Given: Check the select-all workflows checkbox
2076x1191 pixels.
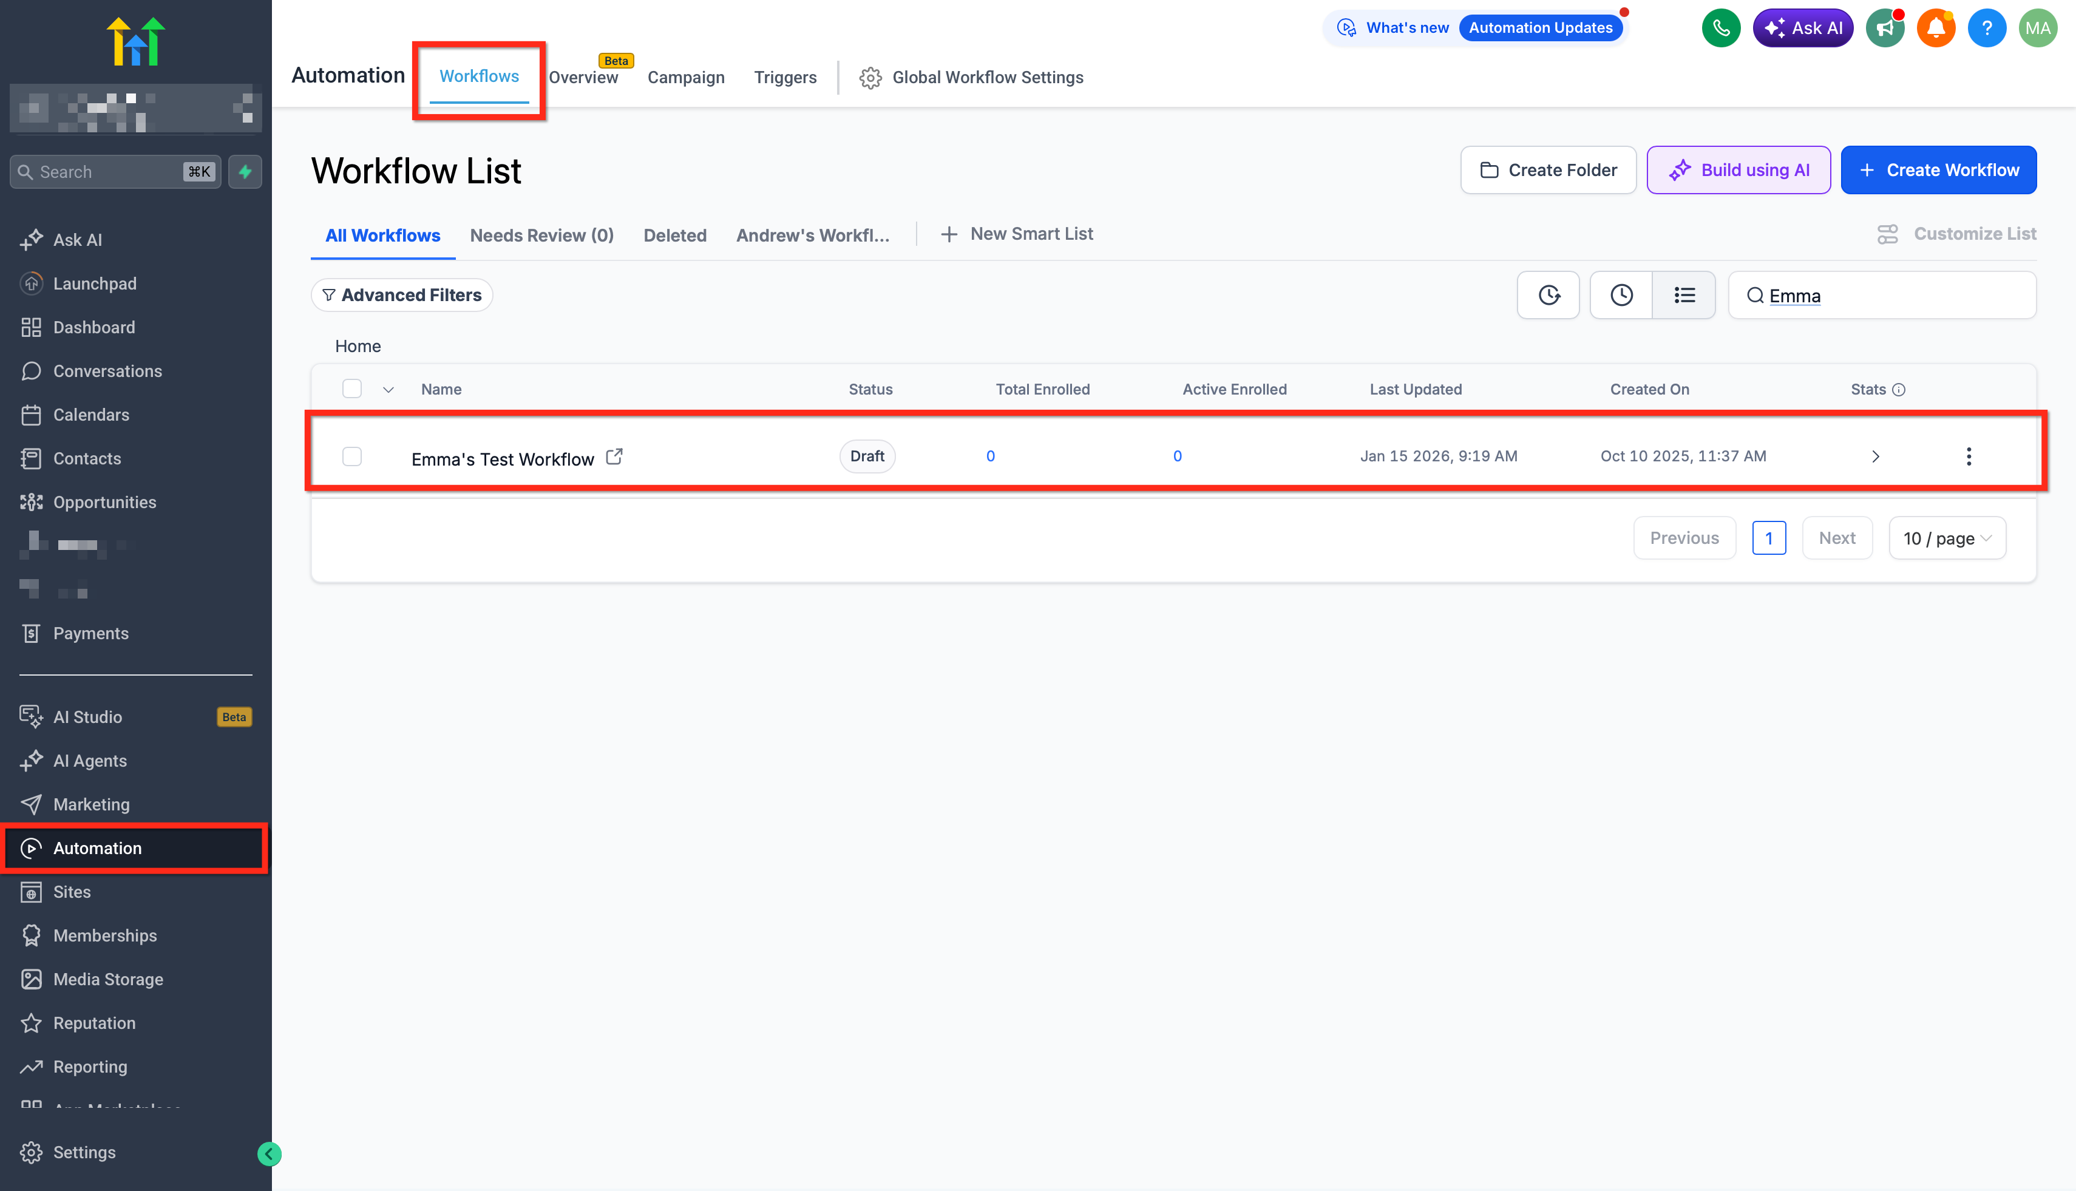Looking at the screenshot, I should click(x=351, y=389).
